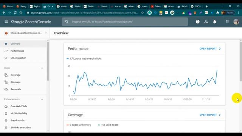Open the hamburger main menu
The width and height of the screenshot is (242, 136).
[6, 22]
